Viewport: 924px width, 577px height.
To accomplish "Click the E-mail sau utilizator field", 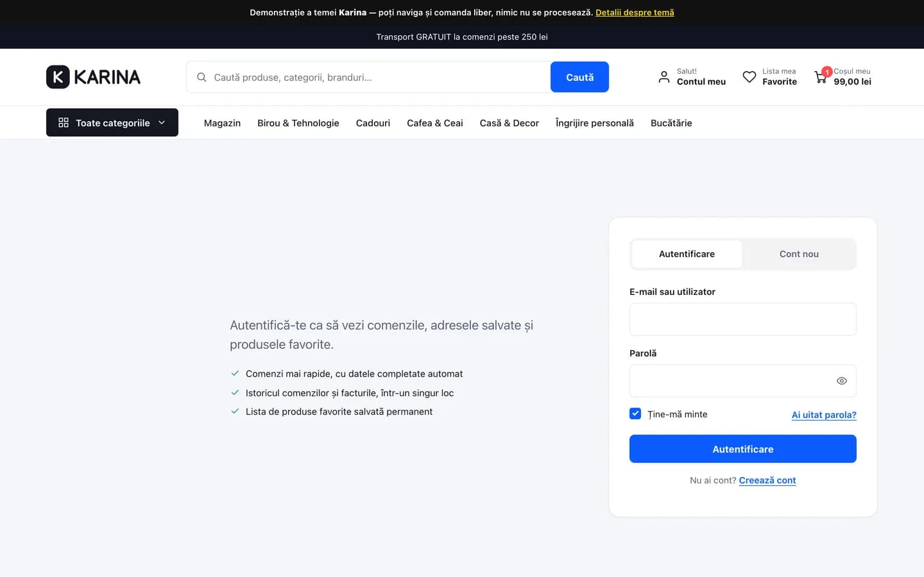I will tap(743, 319).
